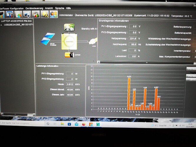Screen dimensions: 196x147
Task: Open the colored blocks statistics toolbar icon
Action: pyautogui.click(x=36, y=14)
